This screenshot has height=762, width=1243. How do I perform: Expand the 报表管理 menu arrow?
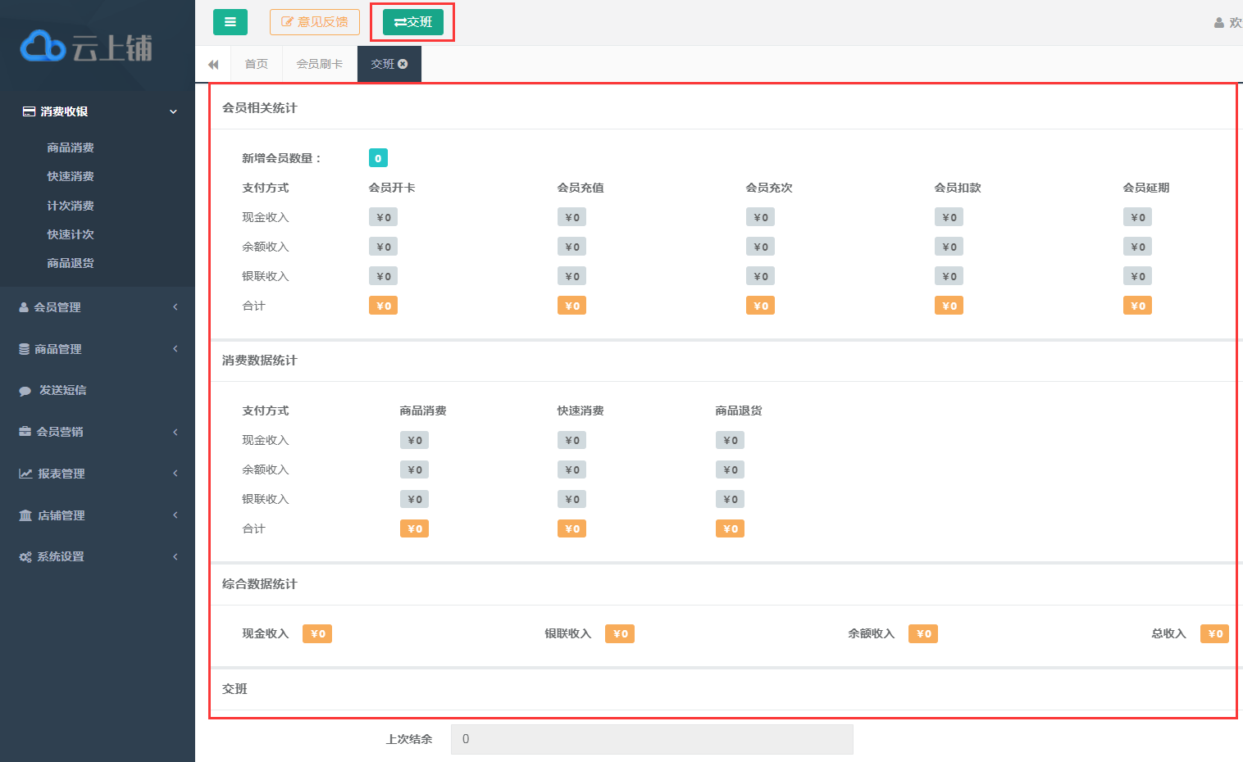point(175,473)
